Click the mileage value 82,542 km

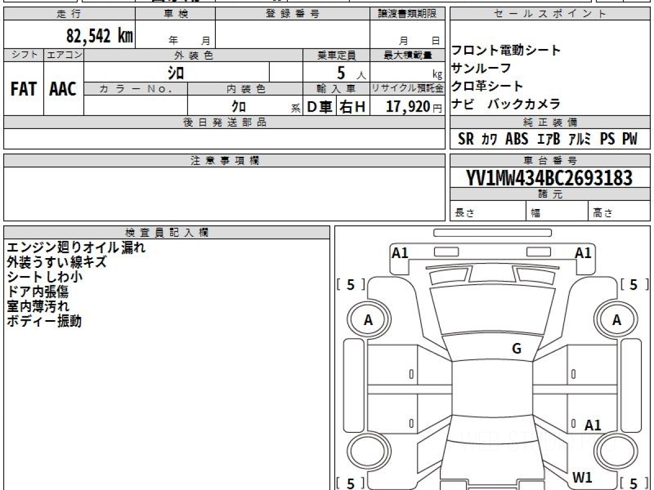coord(100,36)
